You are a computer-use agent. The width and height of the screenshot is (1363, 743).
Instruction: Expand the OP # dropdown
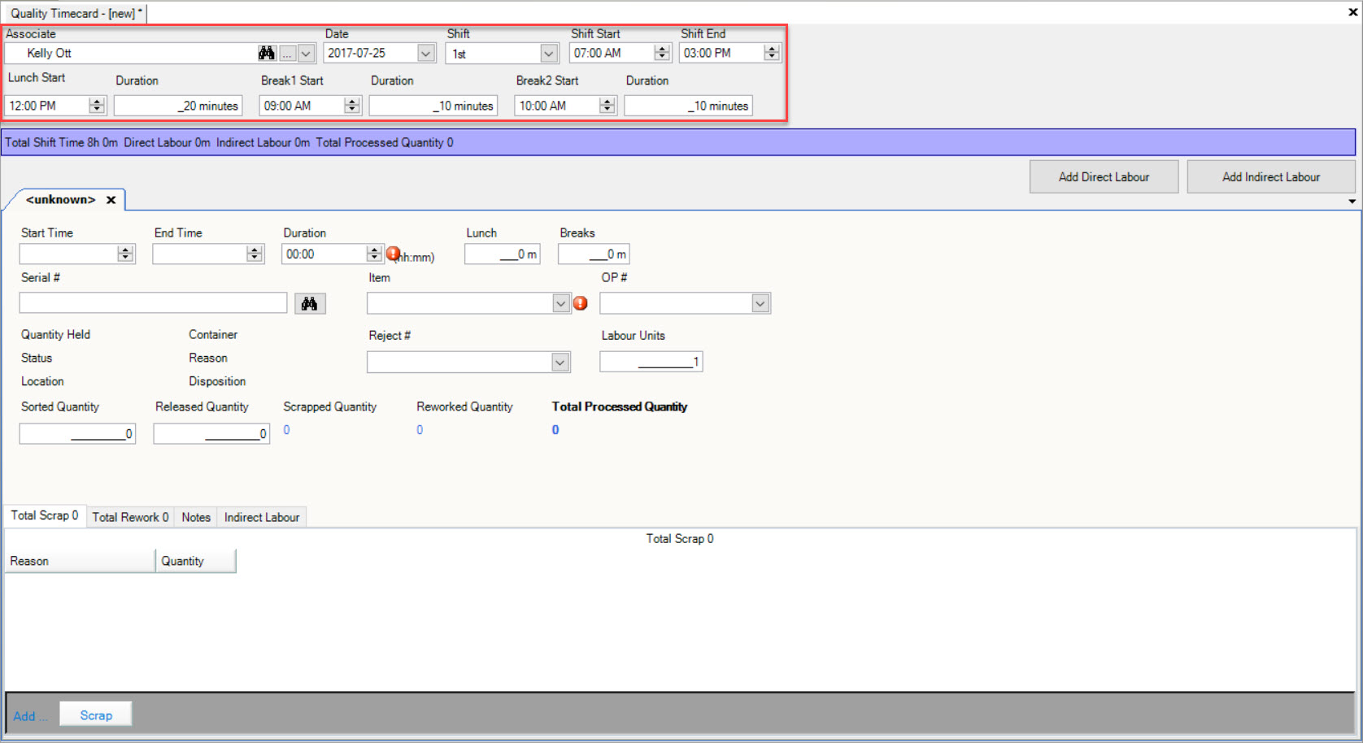click(x=760, y=303)
